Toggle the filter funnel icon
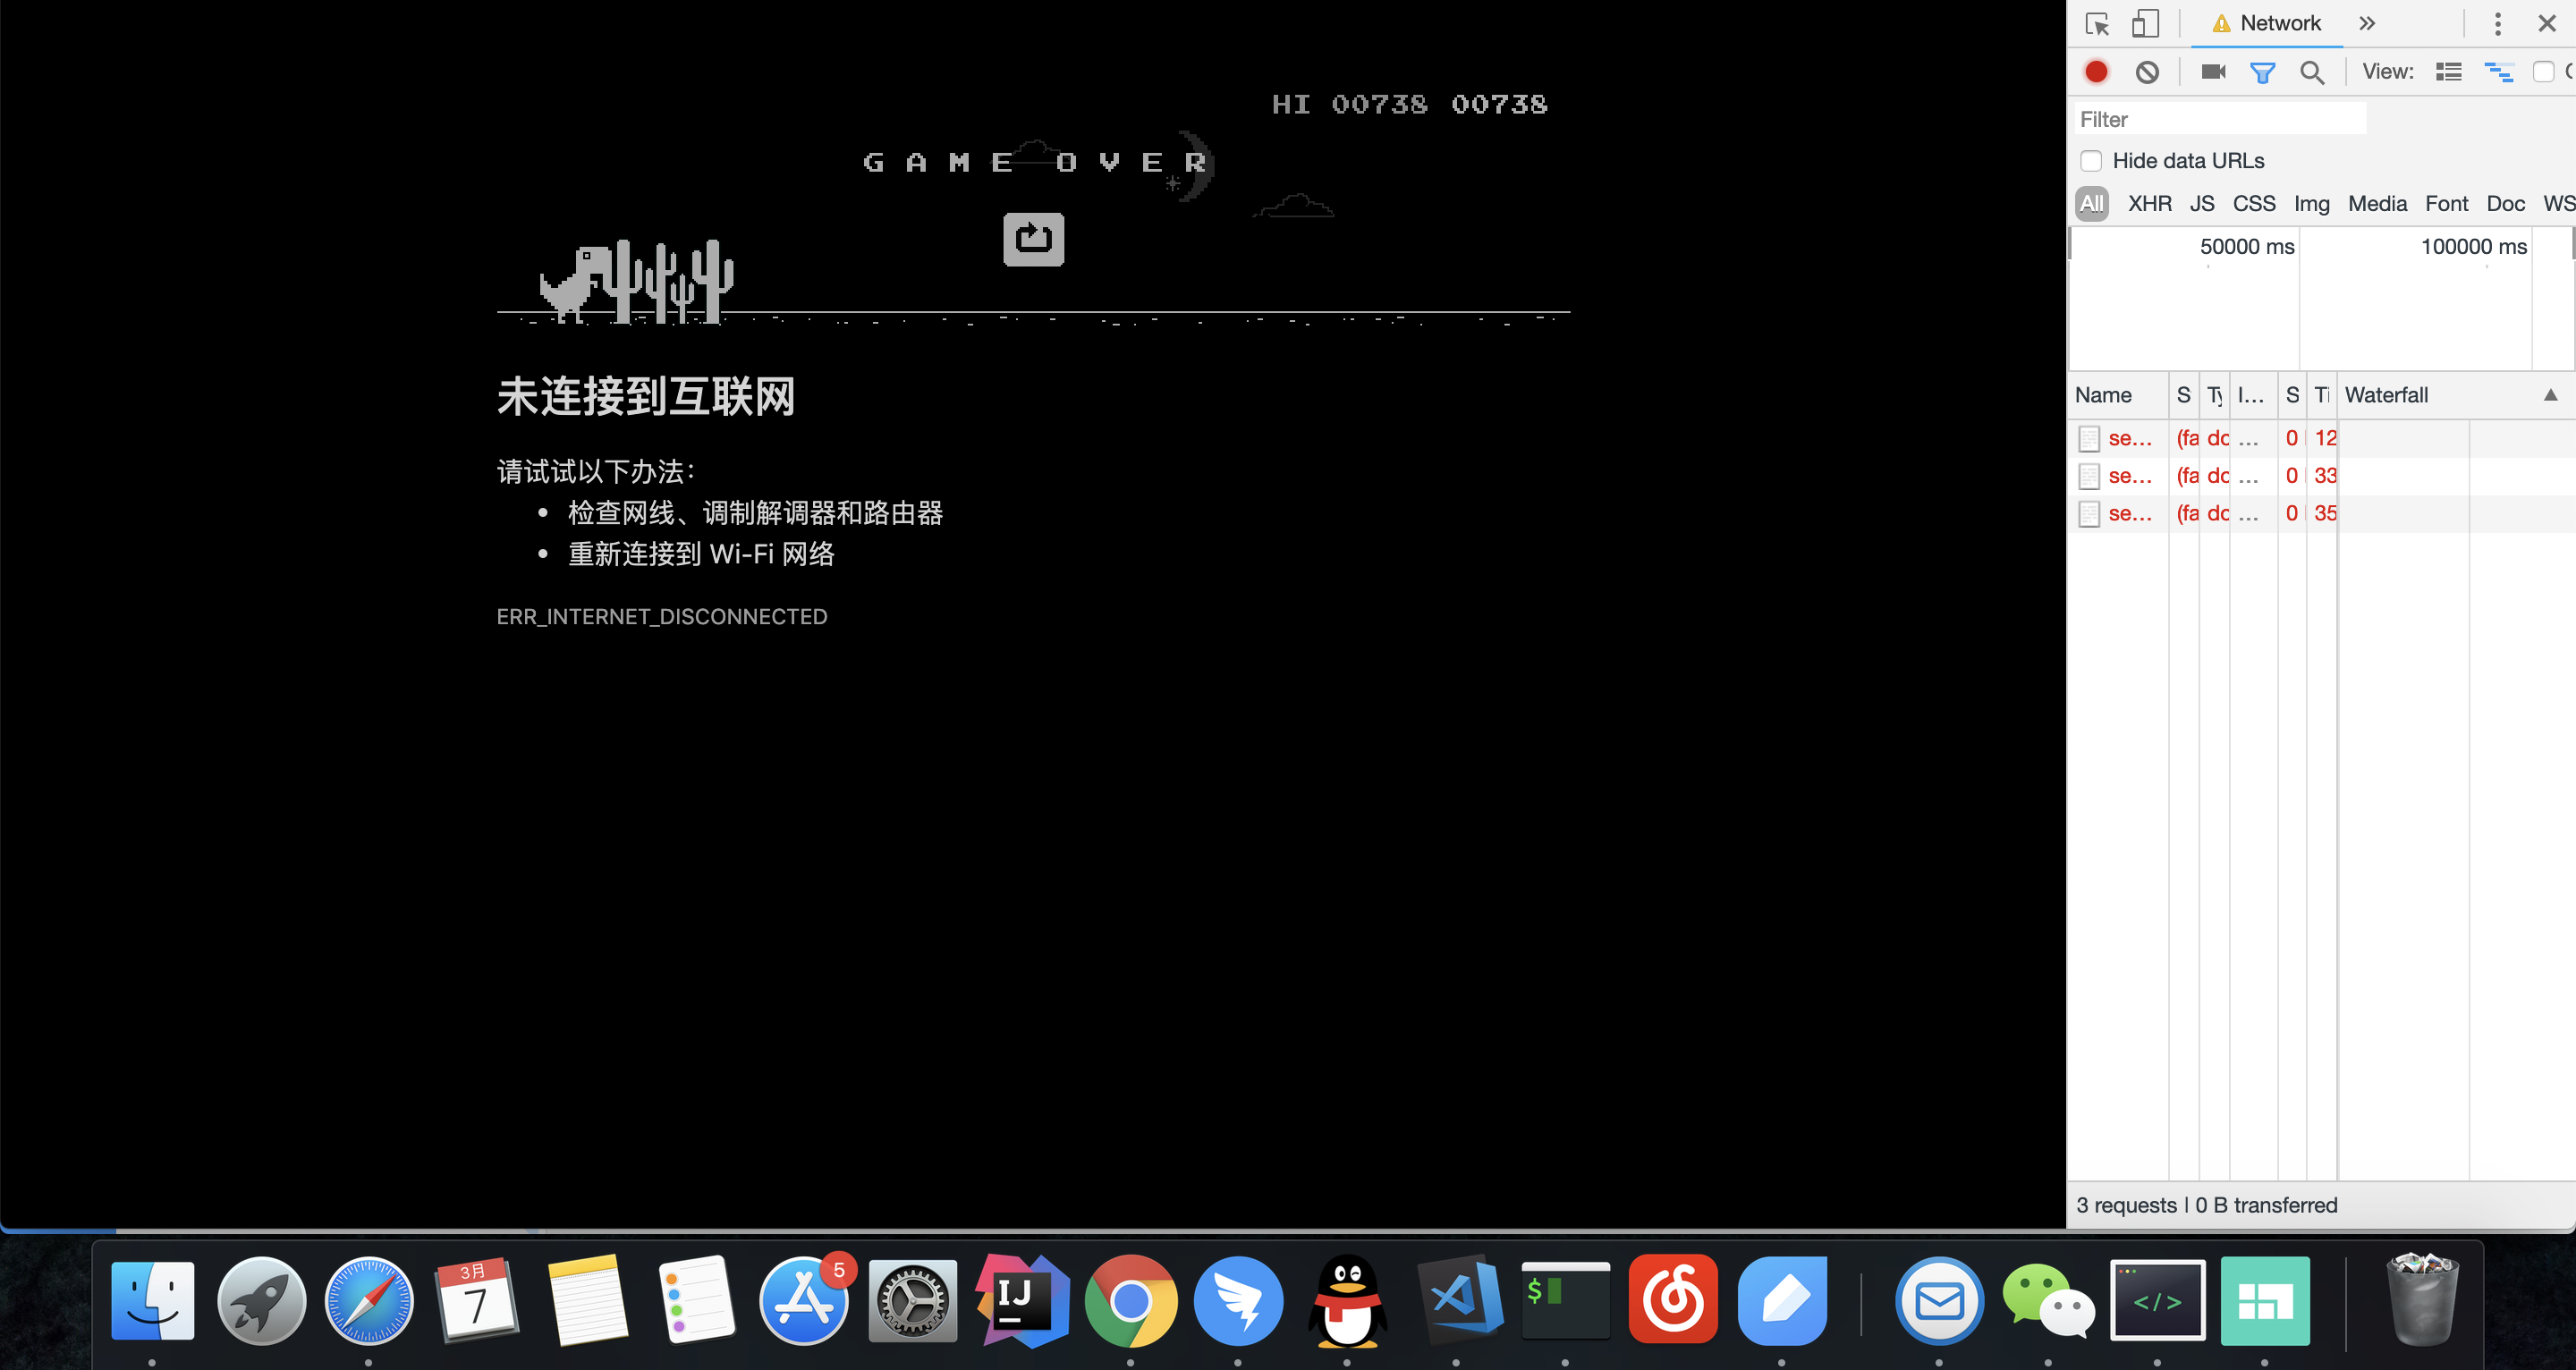The width and height of the screenshot is (2576, 1370). (x=2262, y=72)
